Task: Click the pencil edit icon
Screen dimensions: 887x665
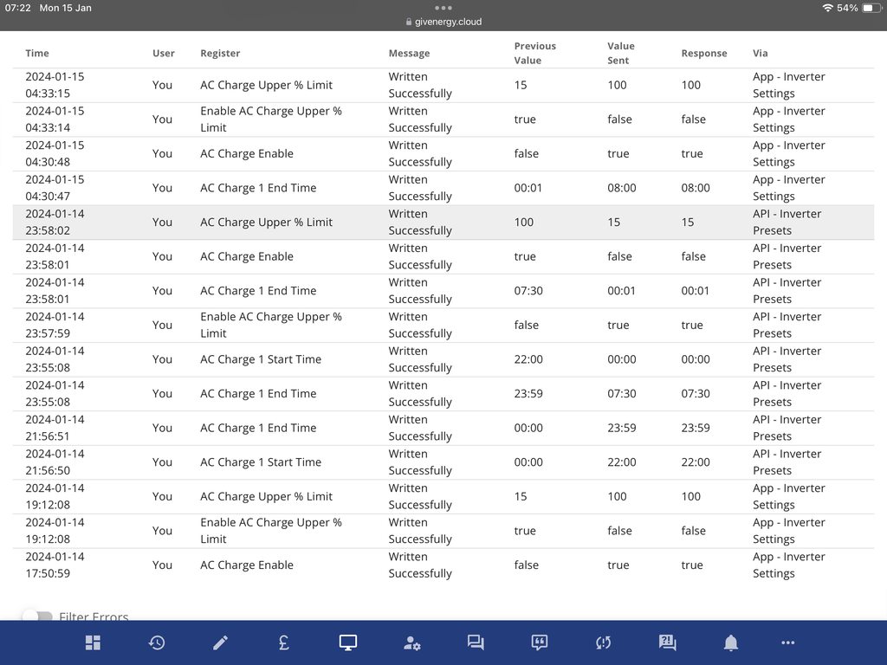Action: 220,642
